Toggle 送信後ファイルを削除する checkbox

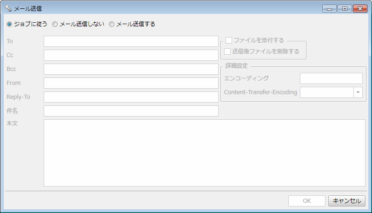click(227, 52)
